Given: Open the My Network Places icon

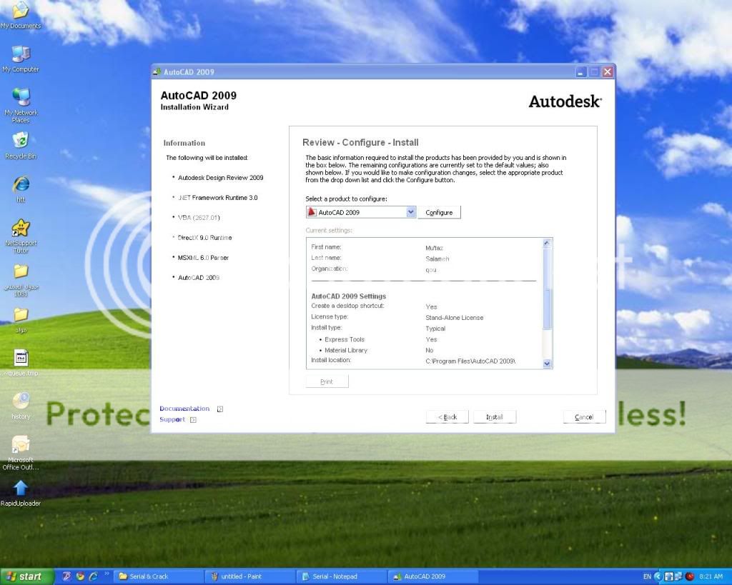Looking at the screenshot, I should pos(21,98).
